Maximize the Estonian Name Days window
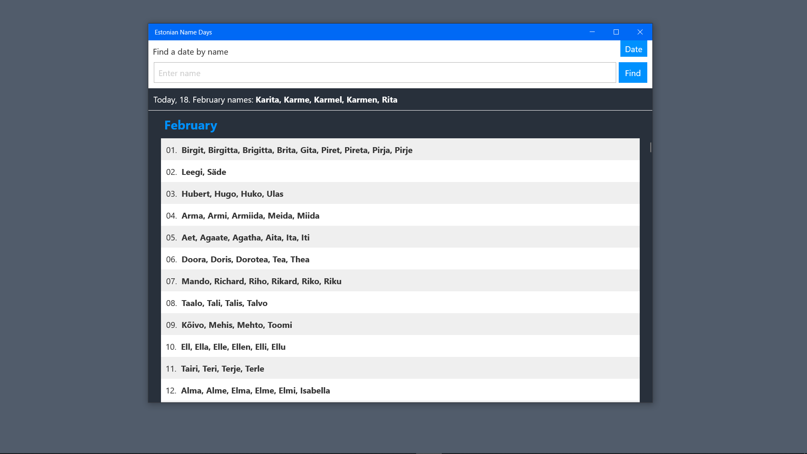Image resolution: width=807 pixels, height=454 pixels. 616,32
